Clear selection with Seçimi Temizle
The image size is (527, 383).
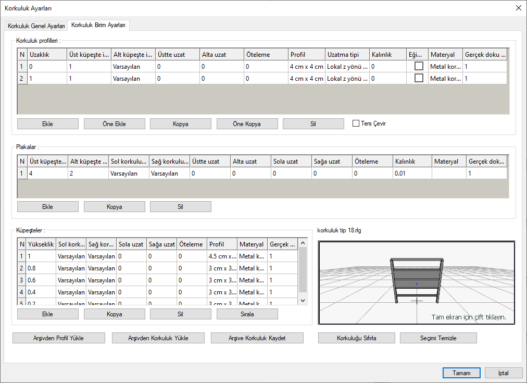(x=438, y=338)
